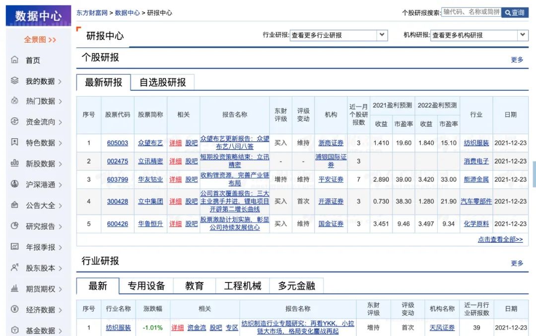This screenshot has height=336, width=536.
Task: Open the 机构研报 dropdown
Action: coord(479,35)
